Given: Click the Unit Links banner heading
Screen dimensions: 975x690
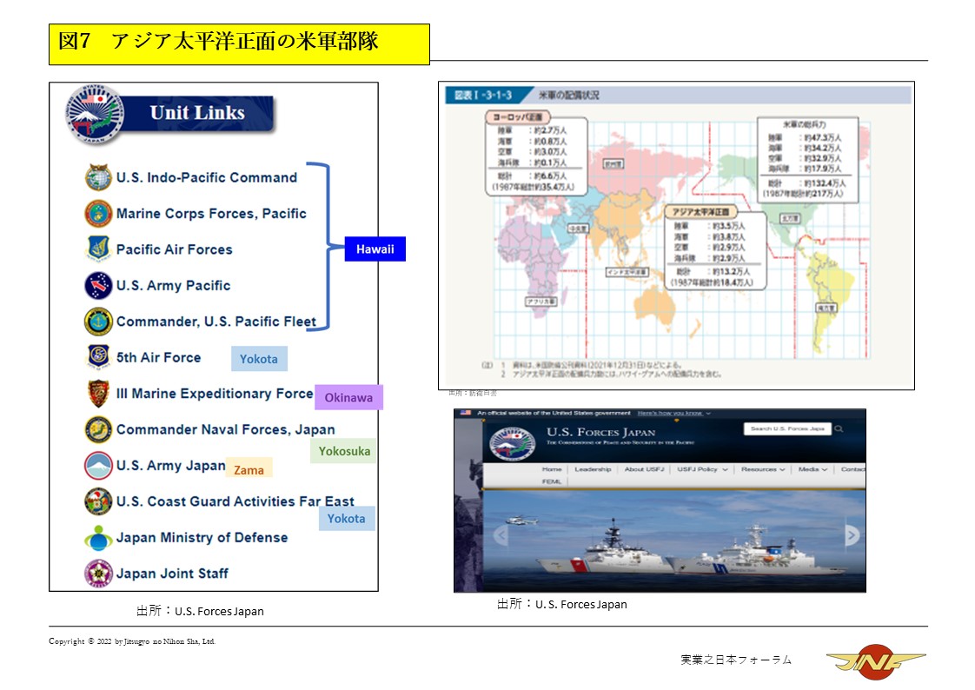Looking at the screenshot, I should [197, 112].
